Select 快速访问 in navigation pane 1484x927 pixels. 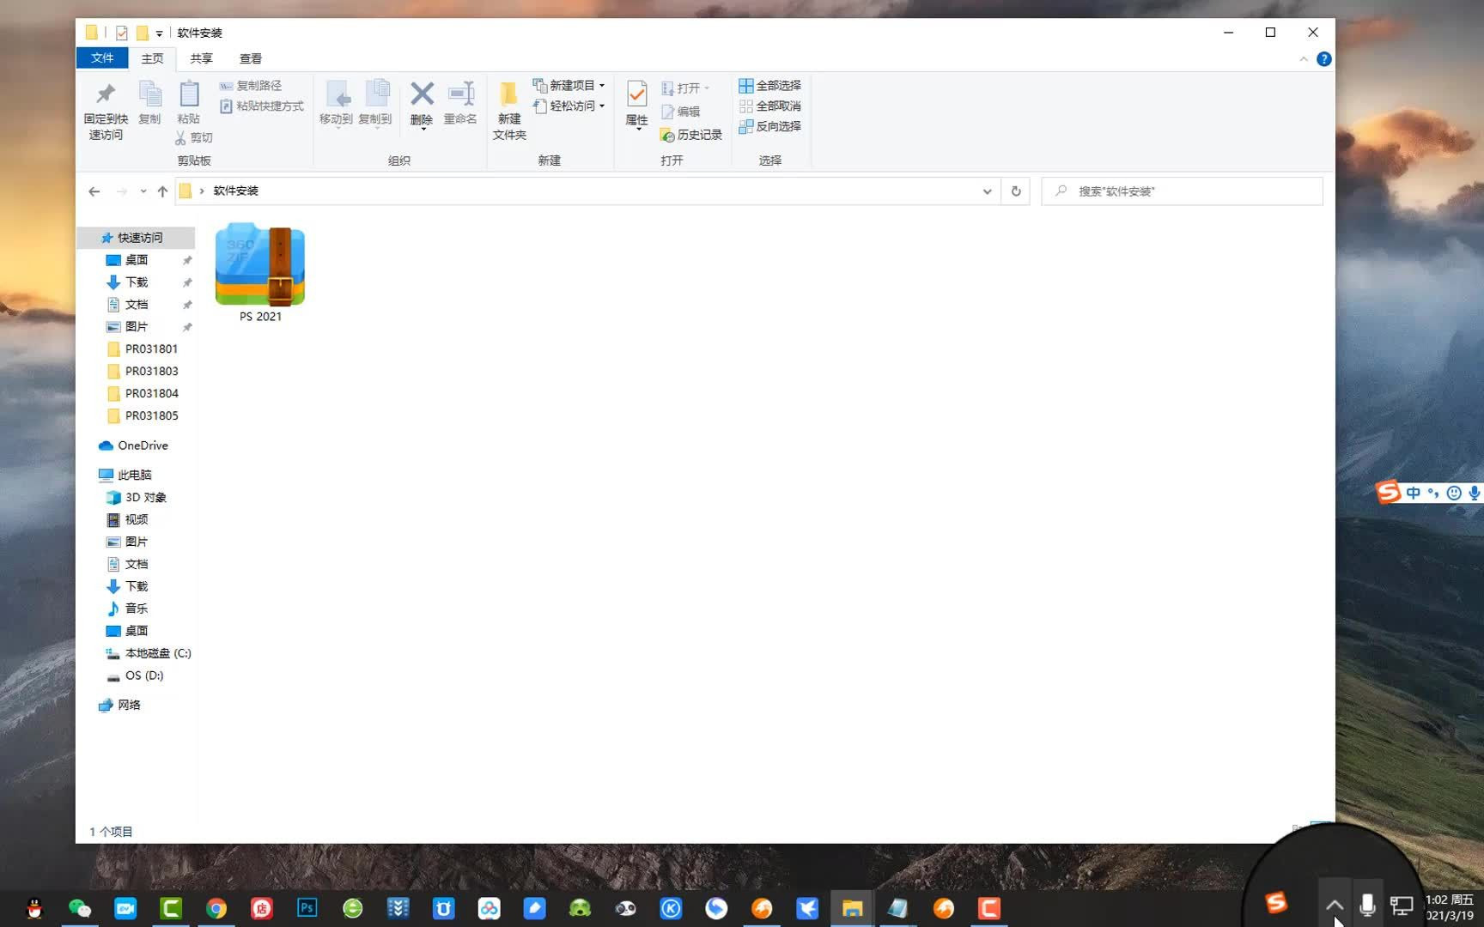click(137, 238)
